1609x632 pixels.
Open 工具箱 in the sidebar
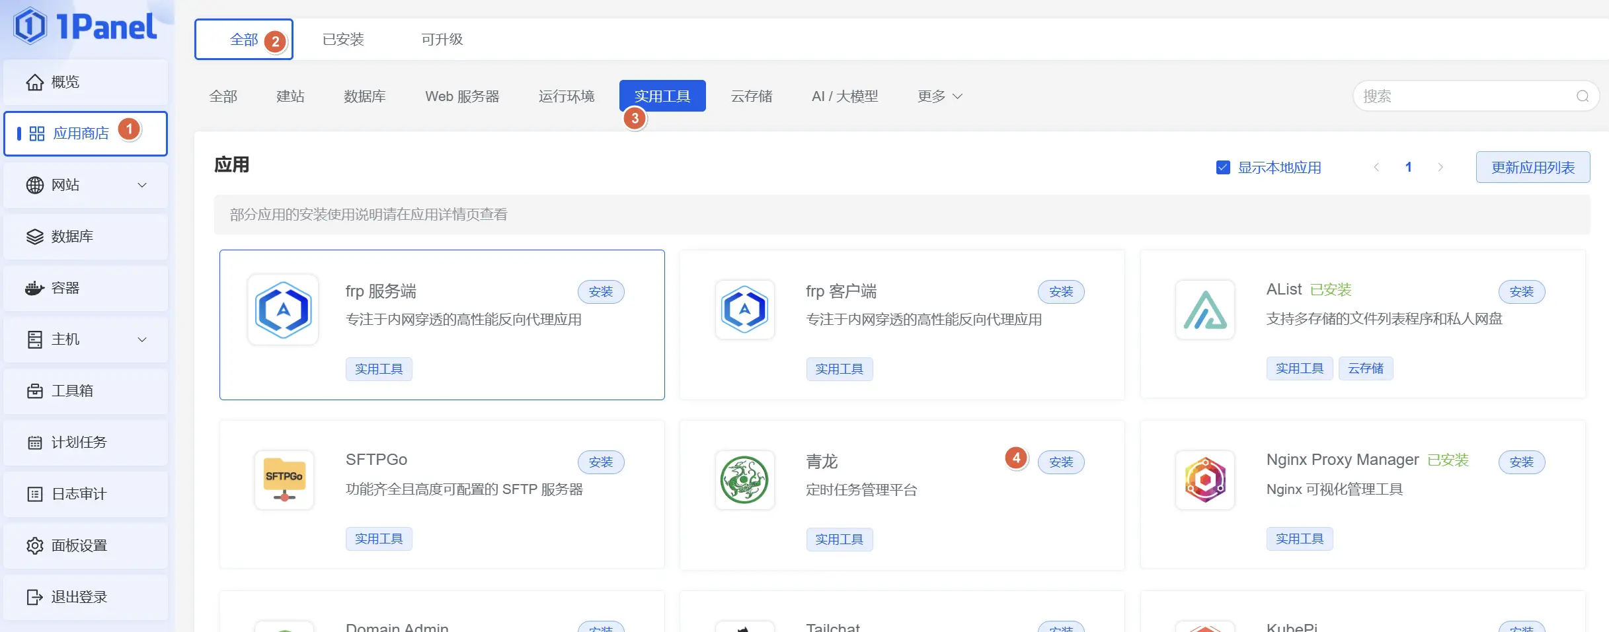[x=86, y=391]
